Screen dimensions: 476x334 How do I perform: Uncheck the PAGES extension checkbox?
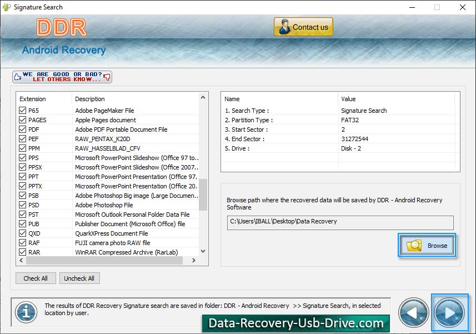tap(22, 119)
